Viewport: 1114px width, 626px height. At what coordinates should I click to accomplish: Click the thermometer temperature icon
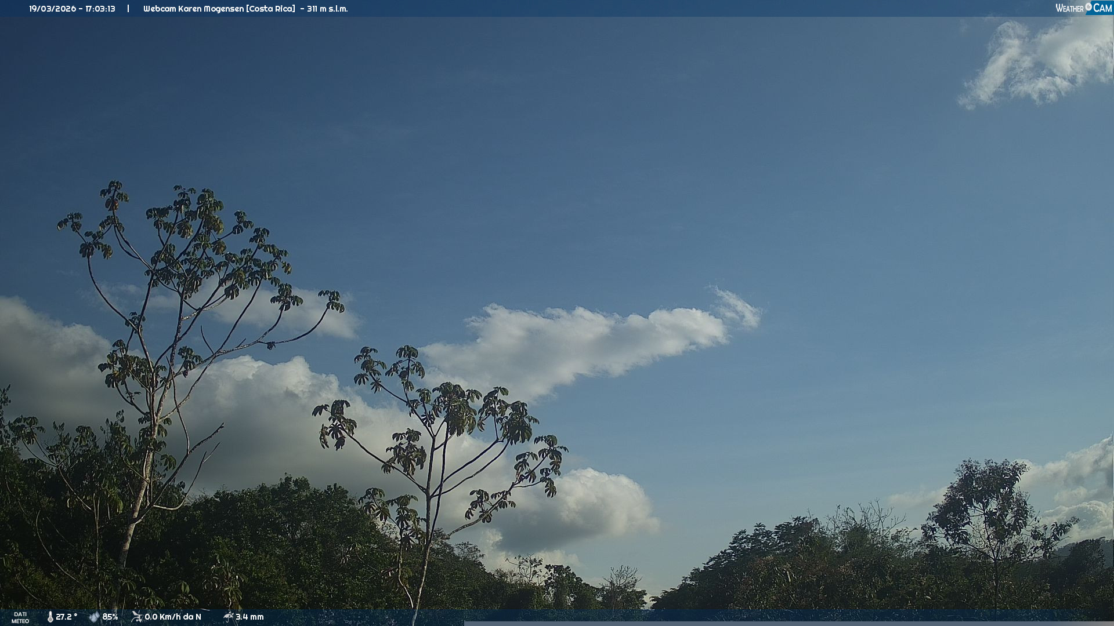50,617
